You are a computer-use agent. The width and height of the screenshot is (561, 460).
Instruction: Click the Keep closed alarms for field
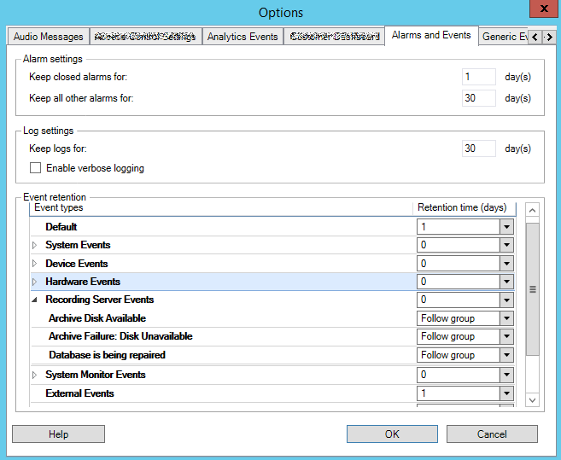pos(478,77)
